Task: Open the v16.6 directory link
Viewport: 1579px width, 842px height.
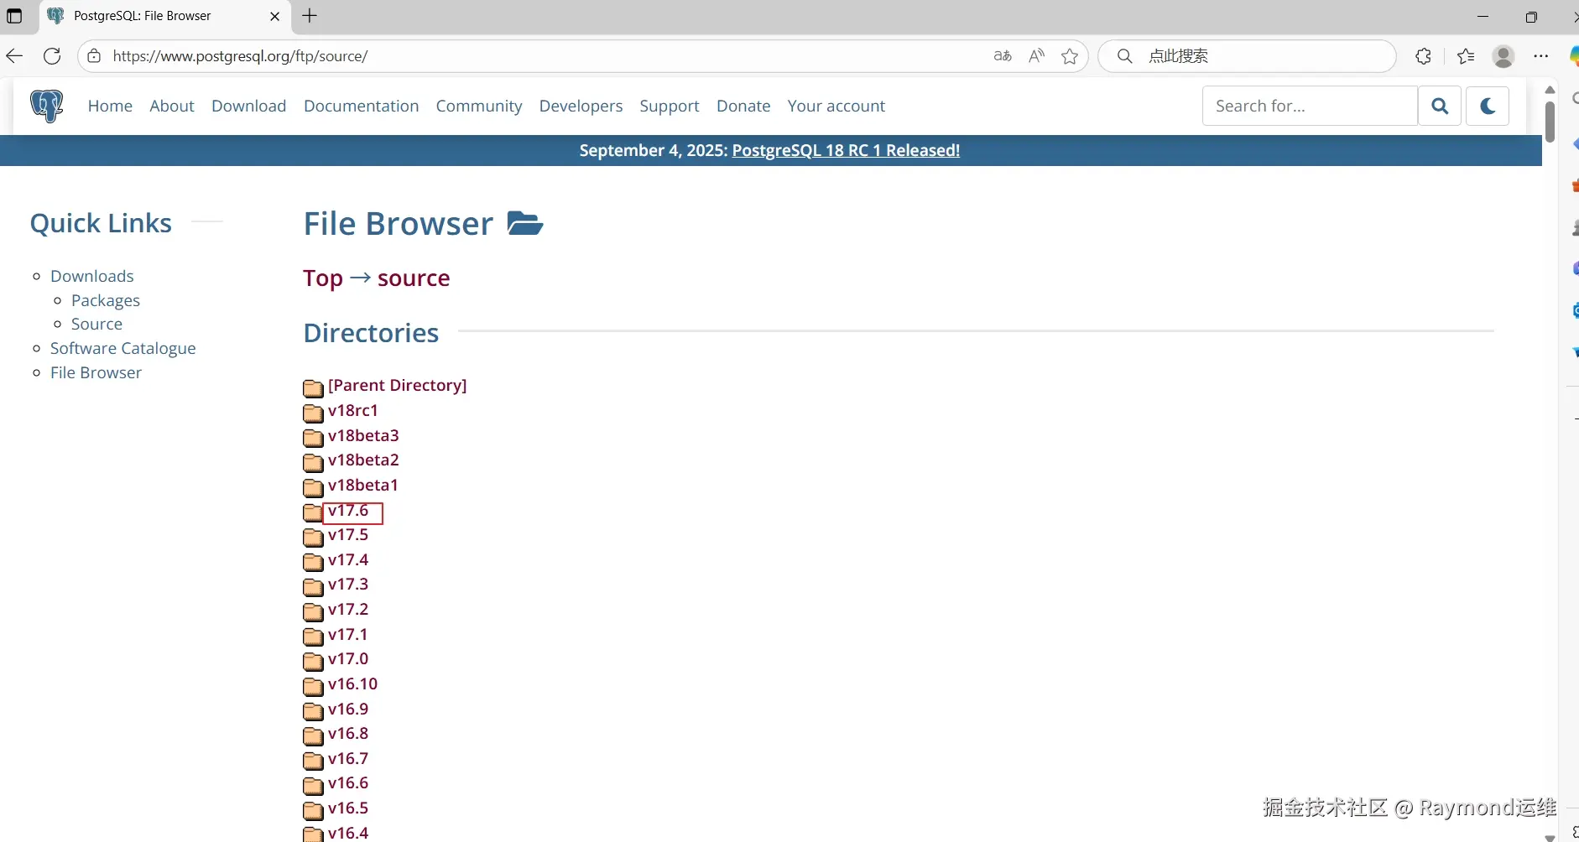Action: [x=348, y=782]
